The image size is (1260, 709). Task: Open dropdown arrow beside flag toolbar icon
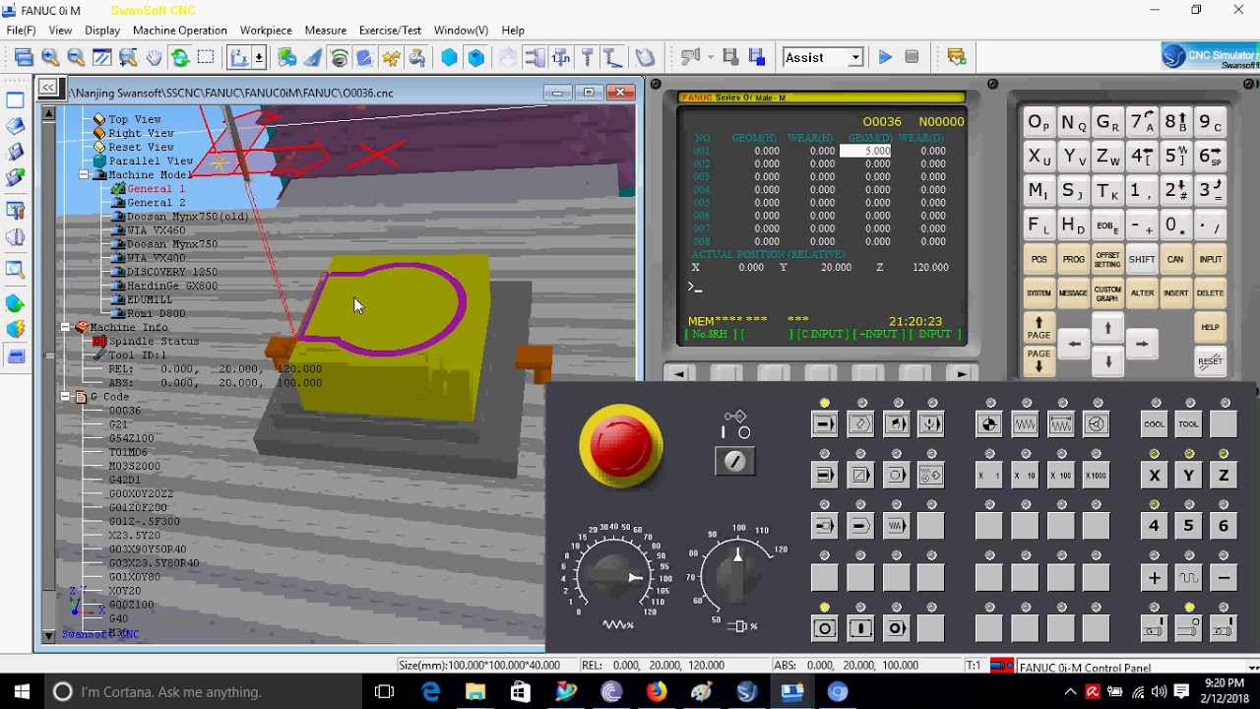(x=709, y=57)
